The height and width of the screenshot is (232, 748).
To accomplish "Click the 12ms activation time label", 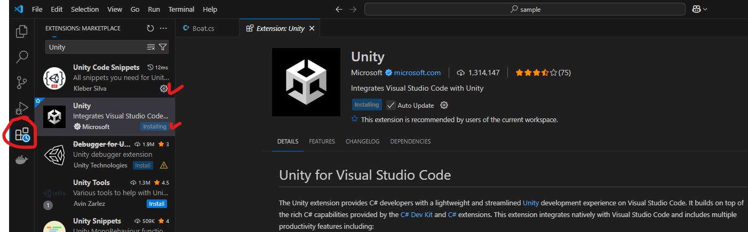I will (157, 67).
